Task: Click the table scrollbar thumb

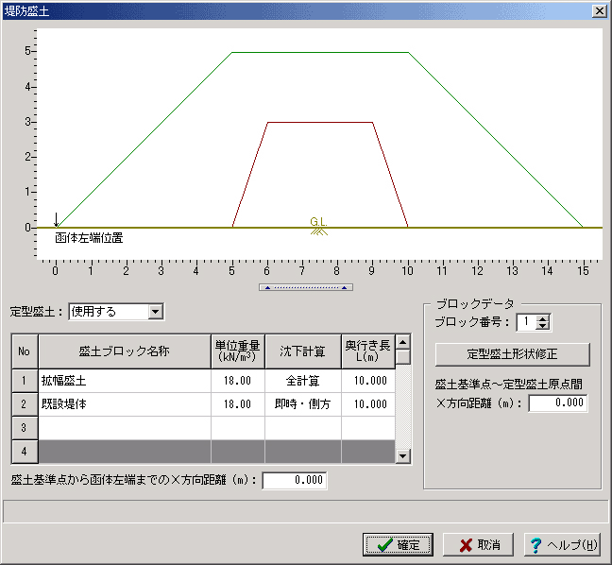Action: coord(402,356)
